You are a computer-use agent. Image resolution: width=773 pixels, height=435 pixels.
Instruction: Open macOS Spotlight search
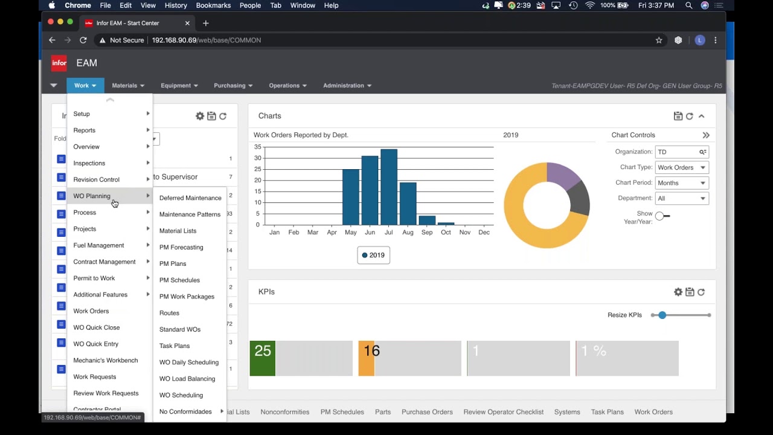(x=689, y=5)
